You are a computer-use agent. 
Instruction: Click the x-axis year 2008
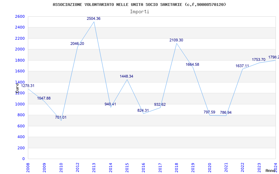[x=28, y=168]
